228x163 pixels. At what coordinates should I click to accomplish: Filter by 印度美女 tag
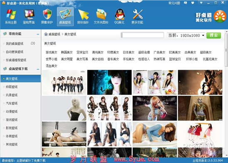point(113,52)
